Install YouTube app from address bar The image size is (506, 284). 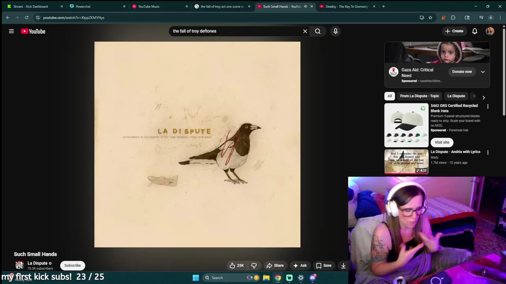point(422,17)
